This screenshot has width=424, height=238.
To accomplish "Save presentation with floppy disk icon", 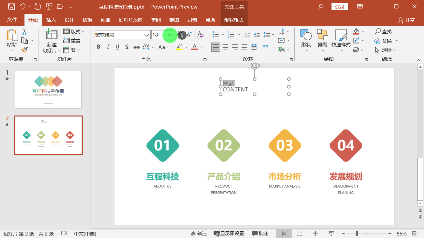I will (x=11, y=6).
